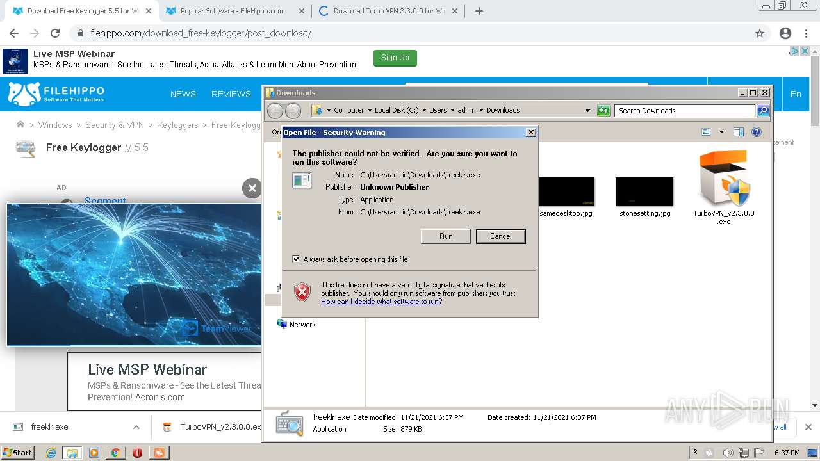820x461 pixels.
Task: Click the Change your view icon
Action: point(706,132)
